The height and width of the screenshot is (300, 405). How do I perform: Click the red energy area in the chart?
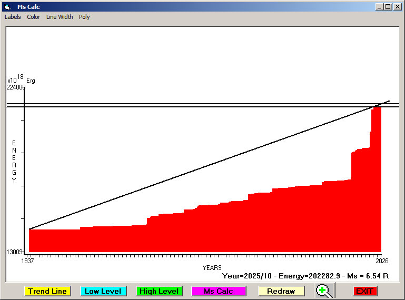[x=211, y=232]
